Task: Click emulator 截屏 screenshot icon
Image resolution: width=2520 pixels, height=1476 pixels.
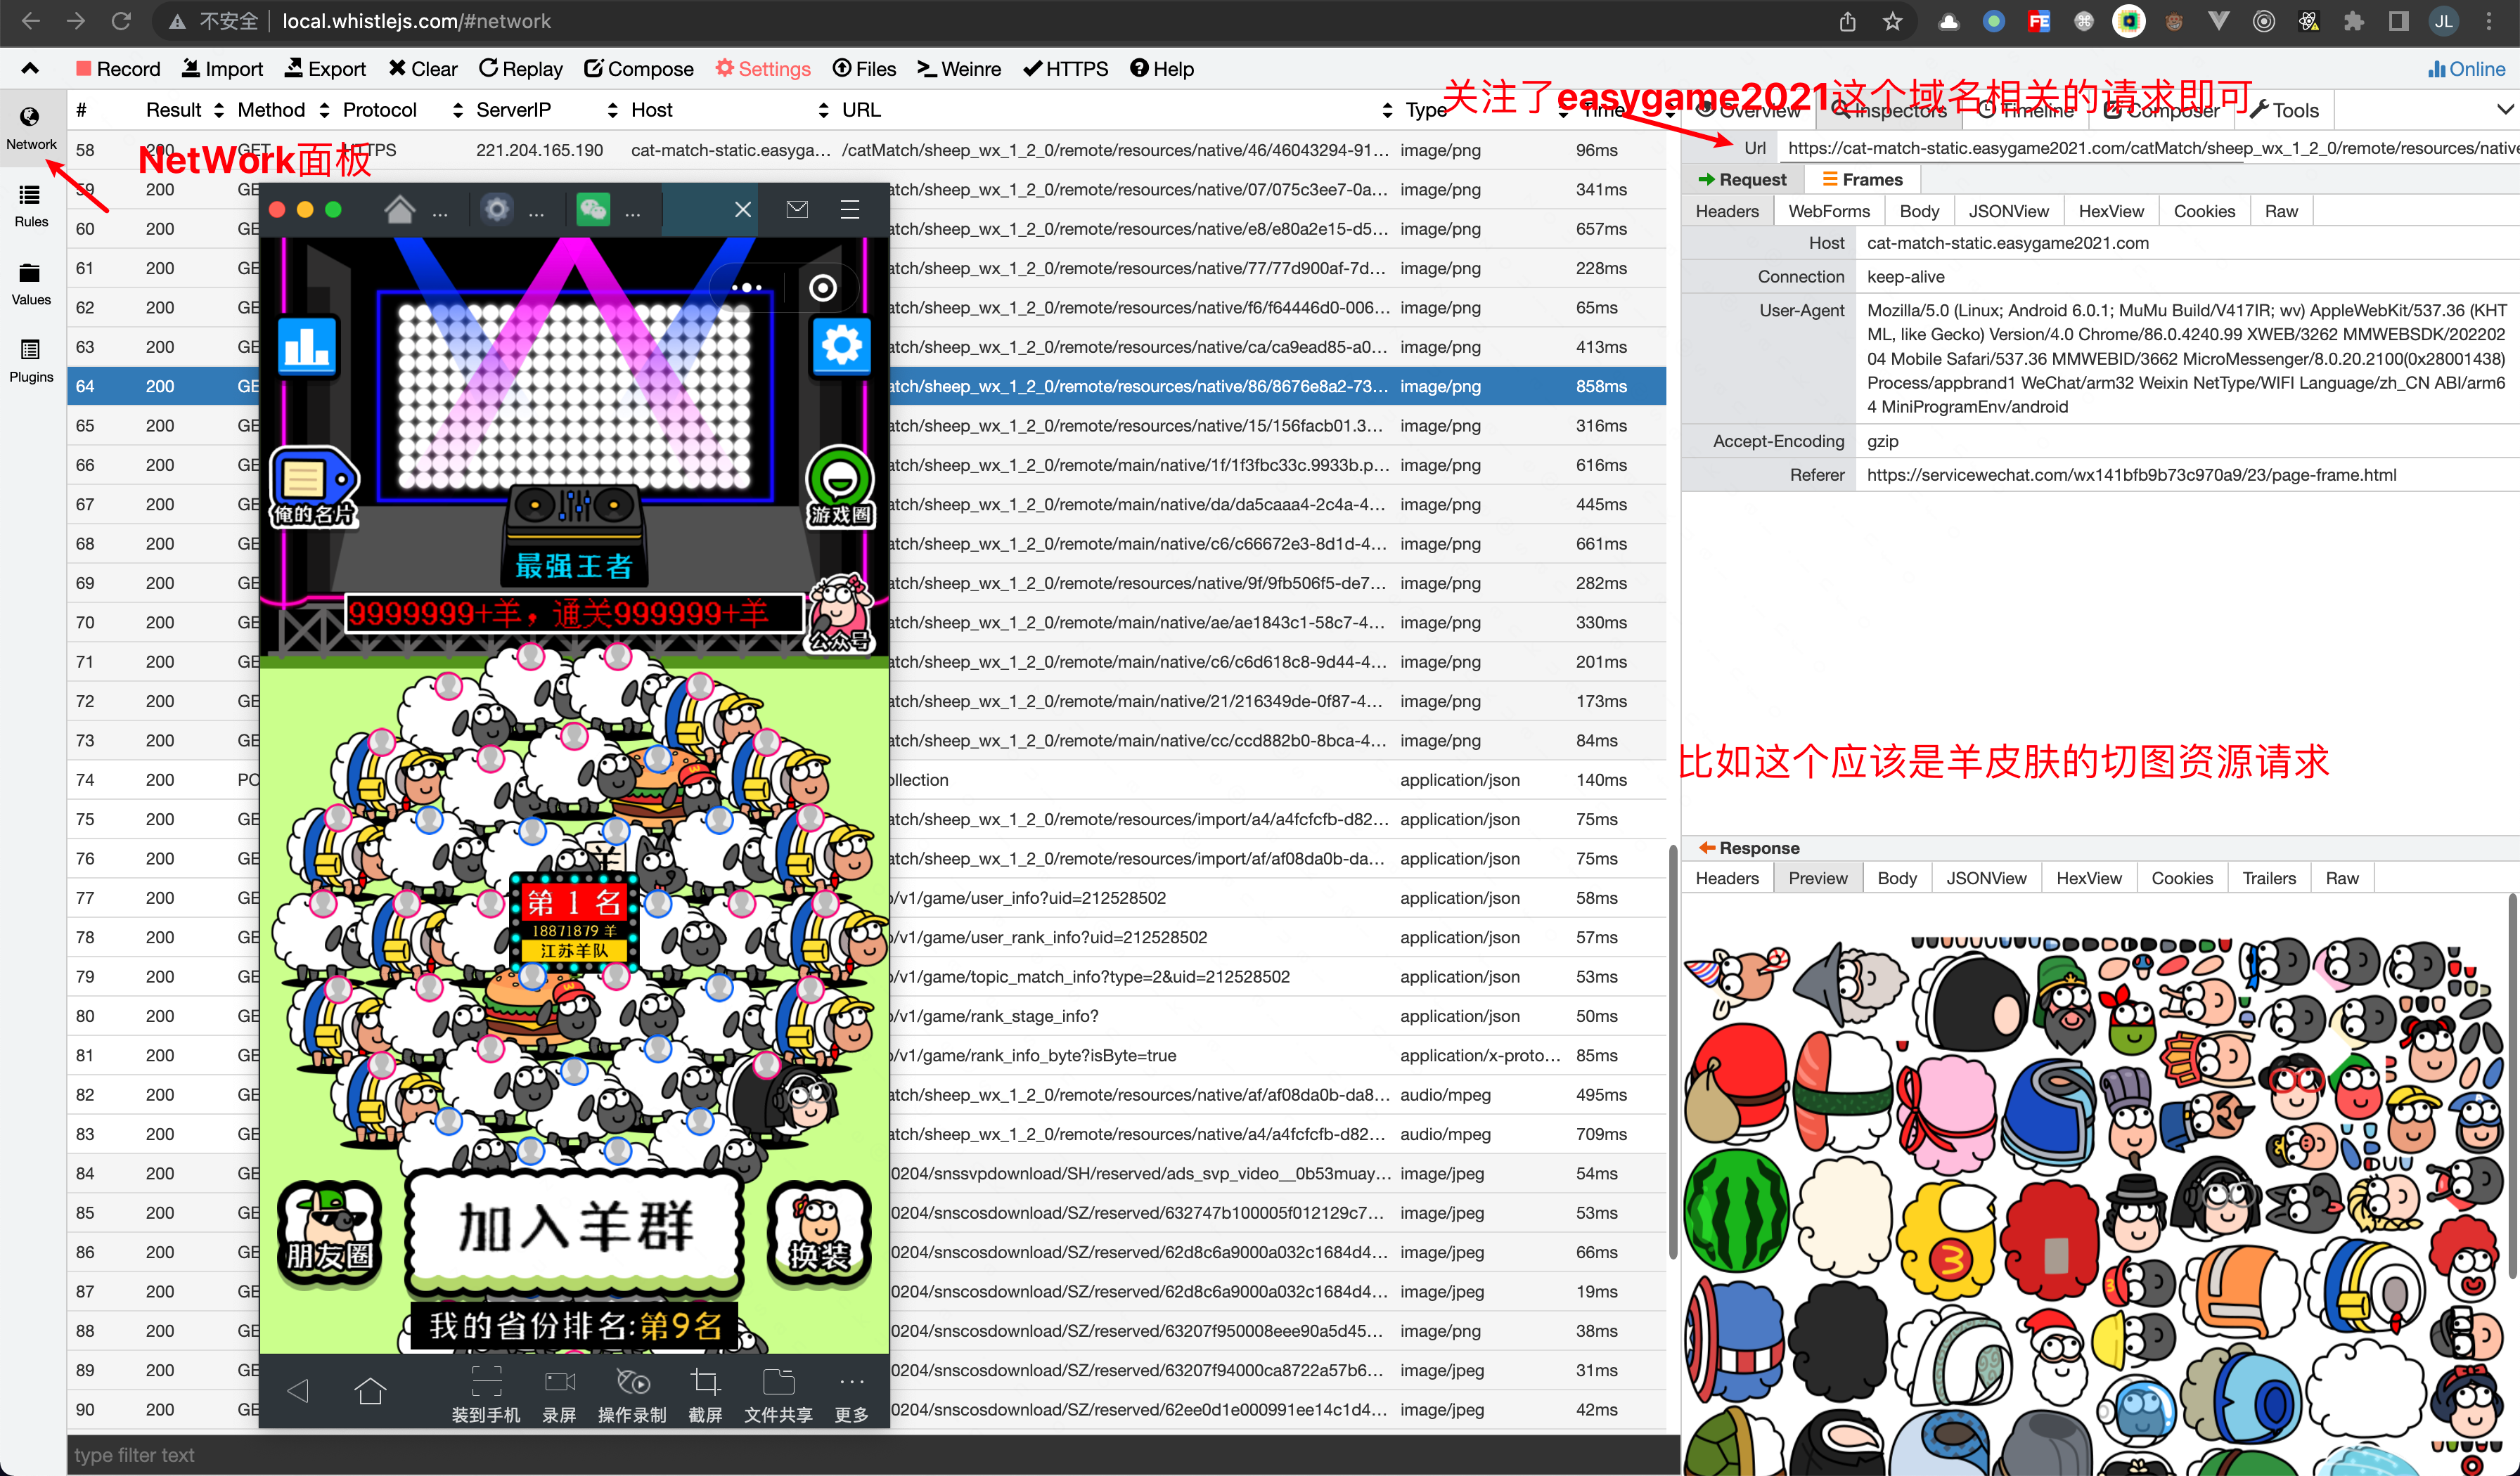Action: tap(705, 1395)
